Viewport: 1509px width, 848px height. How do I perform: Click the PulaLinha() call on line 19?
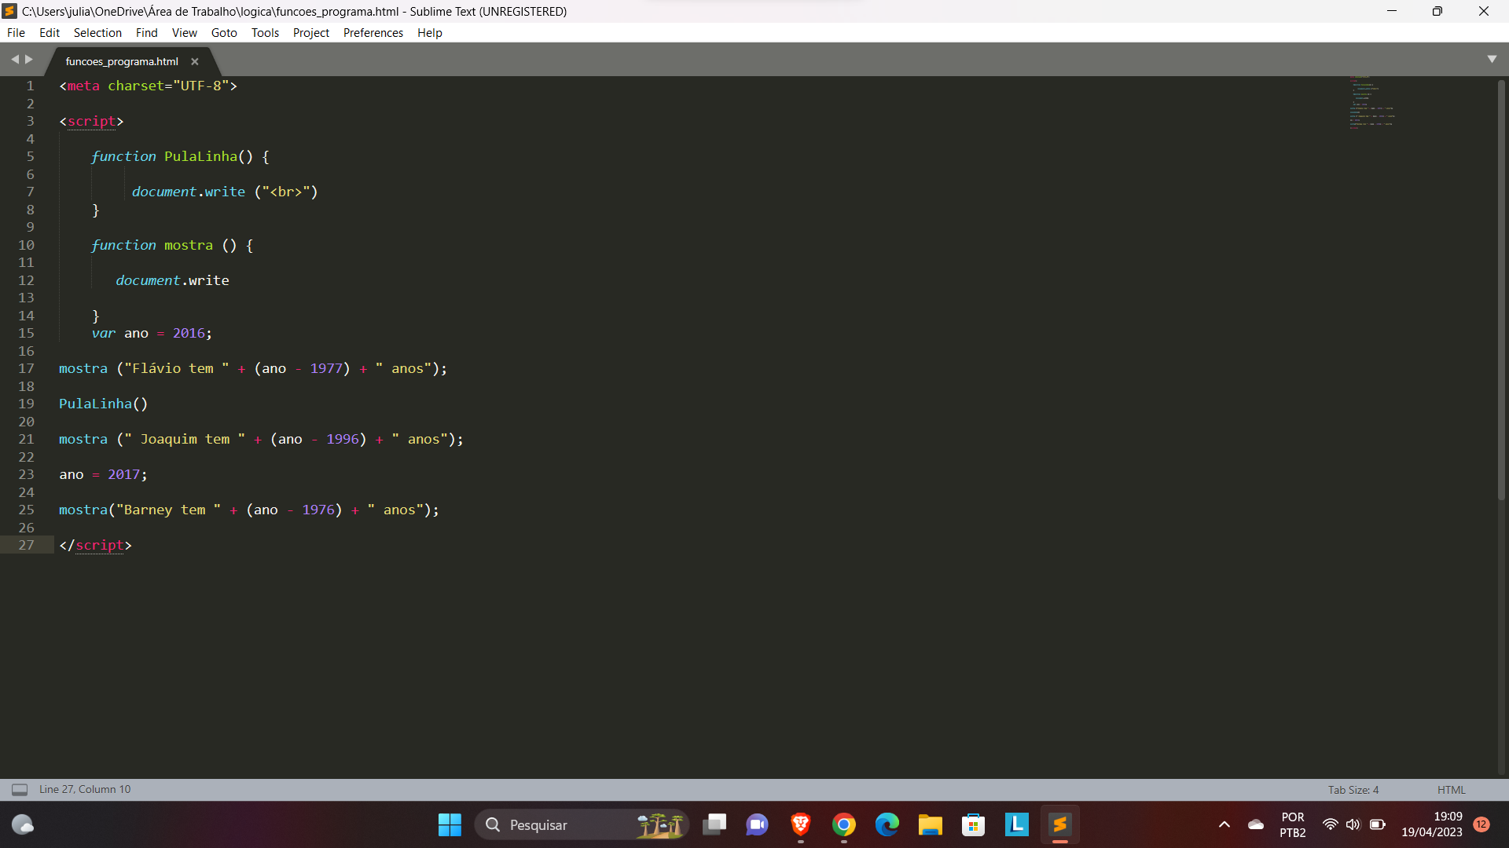point(103,404)
